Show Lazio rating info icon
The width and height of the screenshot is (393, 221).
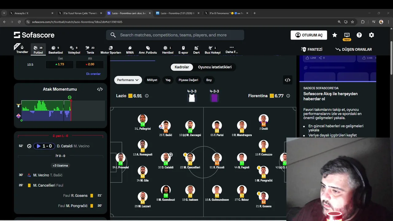point(147,96)
